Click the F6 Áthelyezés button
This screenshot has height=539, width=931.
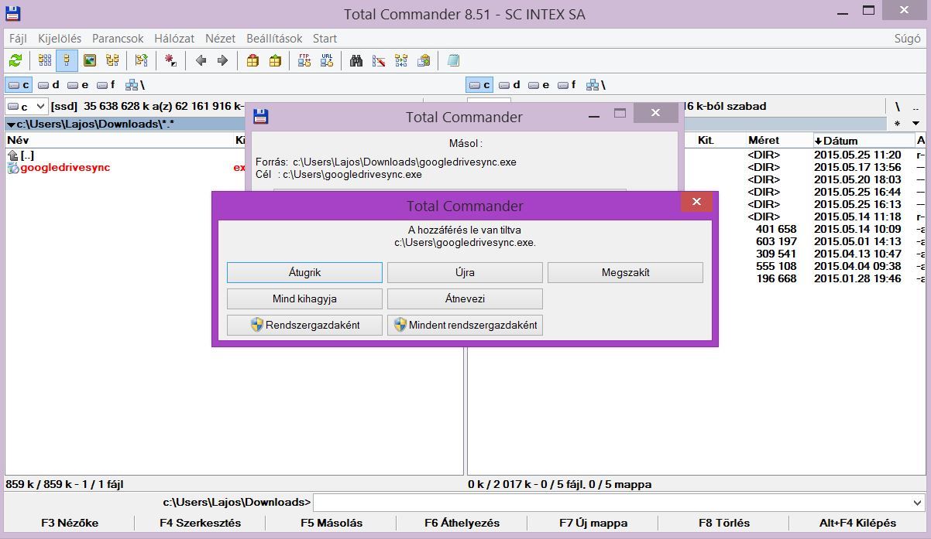coord(462,523)
